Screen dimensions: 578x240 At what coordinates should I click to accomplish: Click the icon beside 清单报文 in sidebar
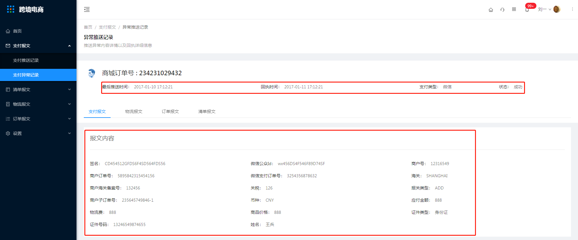coord(8,90)
